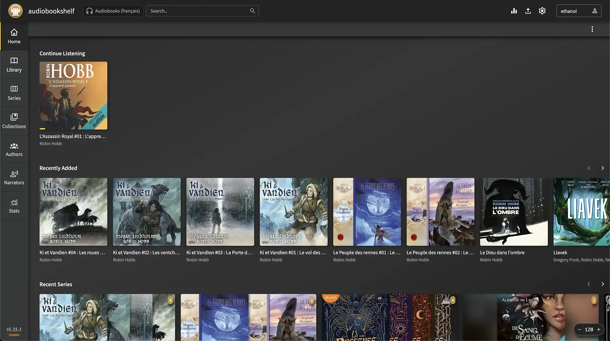Open listening statistics via the bar chart icon

(x=514, y=10)
